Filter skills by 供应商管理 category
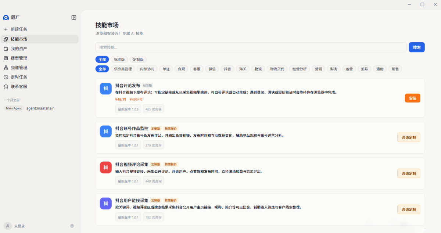441x233 pixels. click(123, 69)
